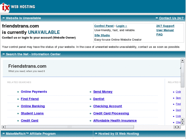Click the vertical scrollbar up arrow at top
186x139 pixels.
point(182,60)
